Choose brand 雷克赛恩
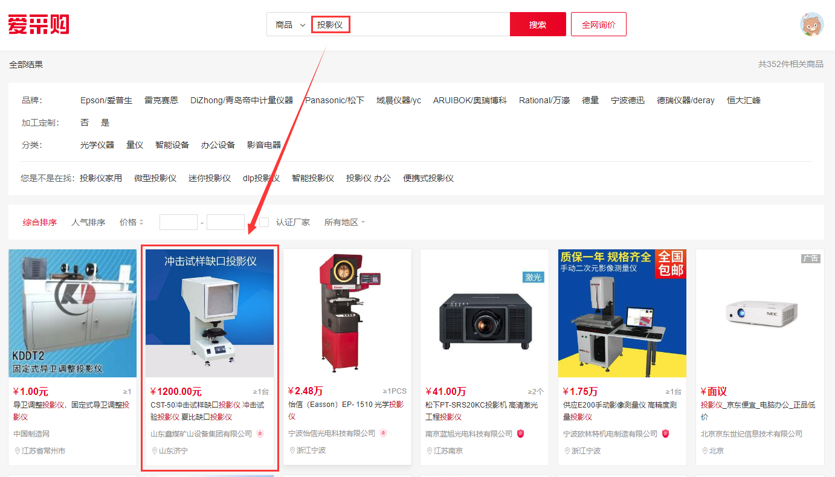 161,100
